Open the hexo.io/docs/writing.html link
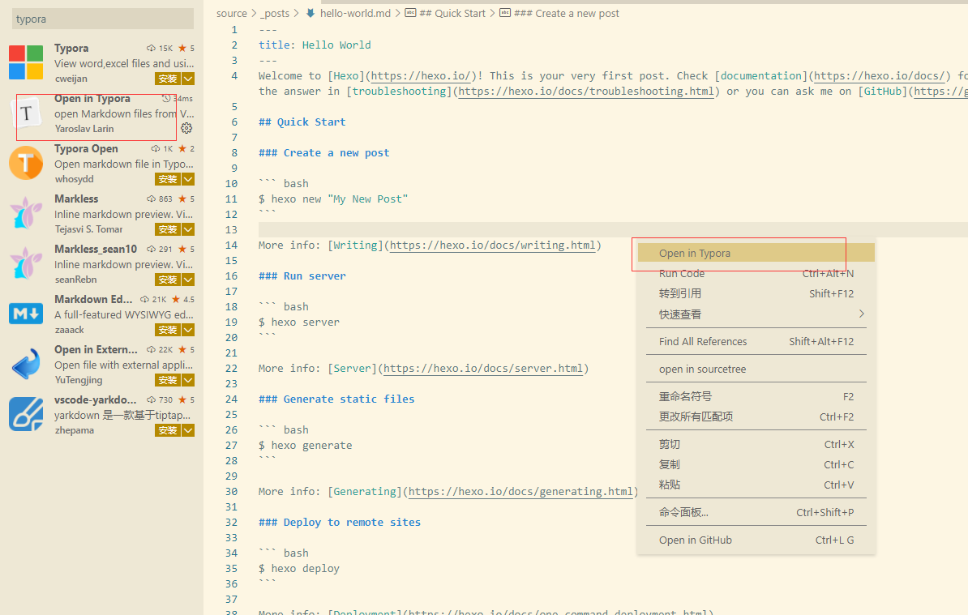The height and width of the screenshot is (615, 968). [x=493, y=245]
